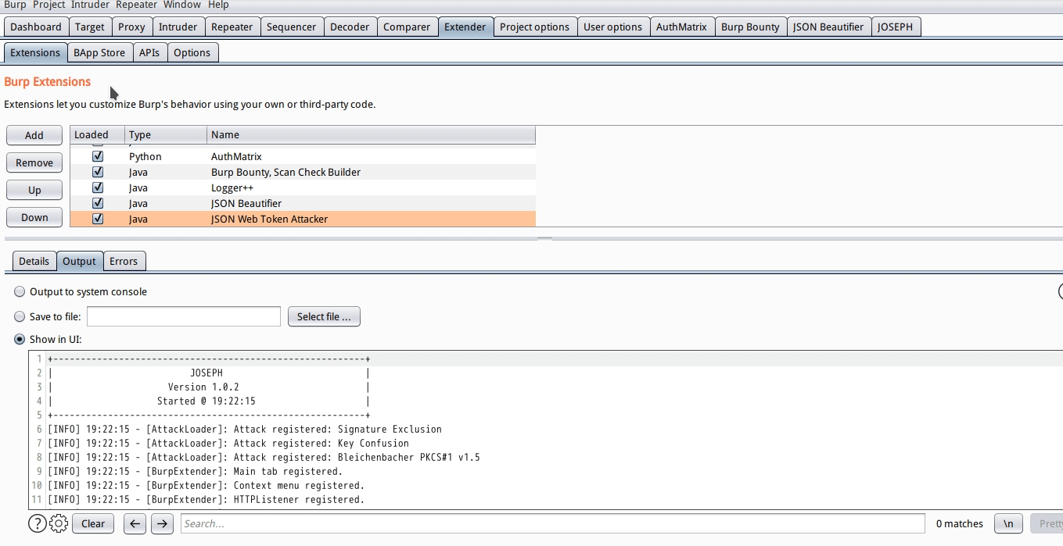The image size is (1063, 546).
Task: Toggle the \n newline display button
Action: tap(1008, 523)
